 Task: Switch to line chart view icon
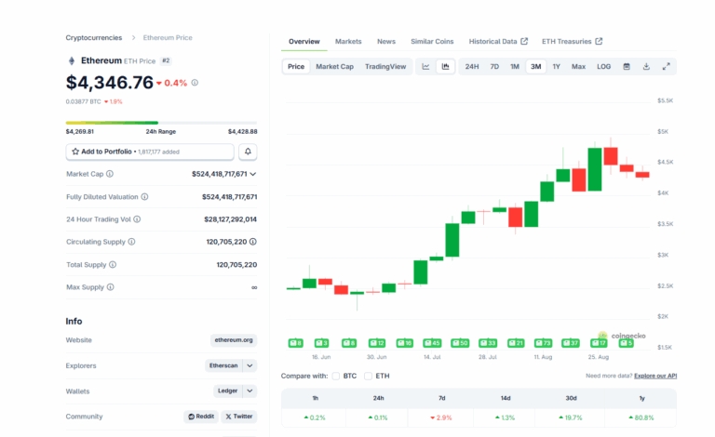coord(425,67)
